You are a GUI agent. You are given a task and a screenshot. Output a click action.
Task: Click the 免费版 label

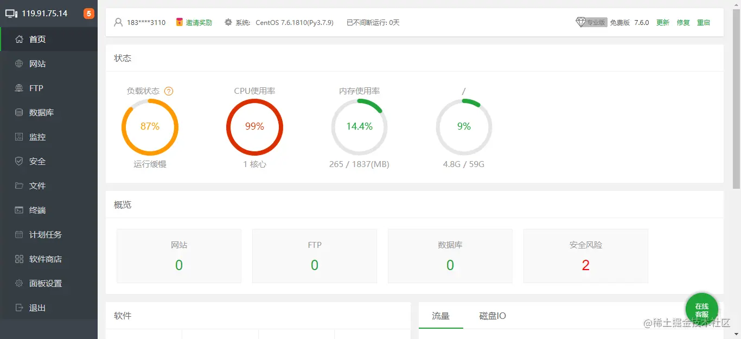click(x=620, y=22)
